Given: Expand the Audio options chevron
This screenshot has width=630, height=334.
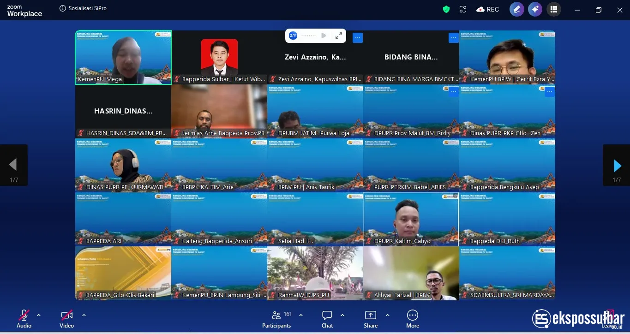Looking at the screenshot, I should pyautogui.click(x=39, y=315).
